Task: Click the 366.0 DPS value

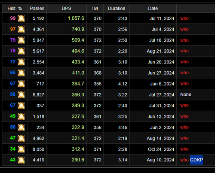Action: (x=78, y=94)
